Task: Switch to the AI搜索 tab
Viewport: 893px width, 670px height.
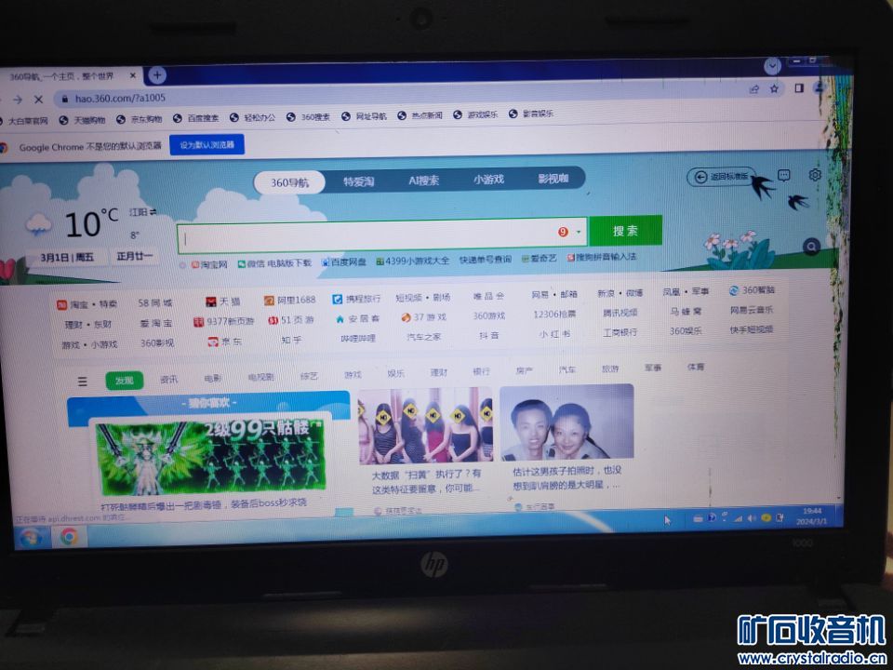Action: click(x=424, y=180)
